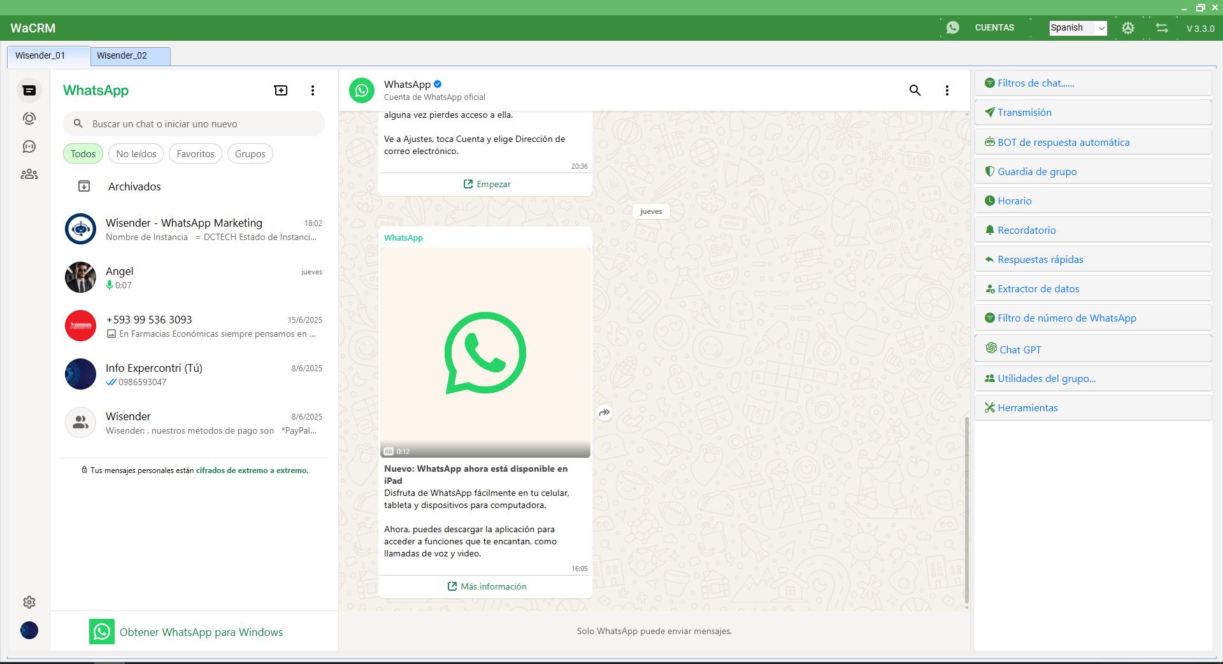The height and width of the screenshot is (664, 1223).
Task: Switch to the Wisender_01 tab
Action: 48,56
